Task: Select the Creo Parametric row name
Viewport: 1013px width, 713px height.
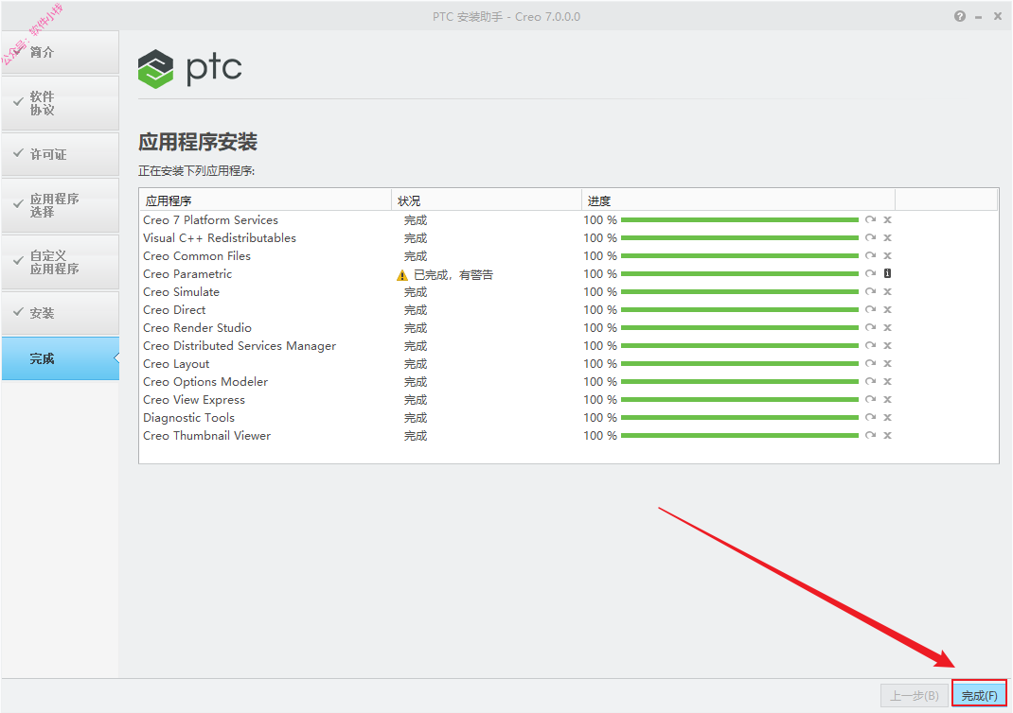Action: point(187,274)
